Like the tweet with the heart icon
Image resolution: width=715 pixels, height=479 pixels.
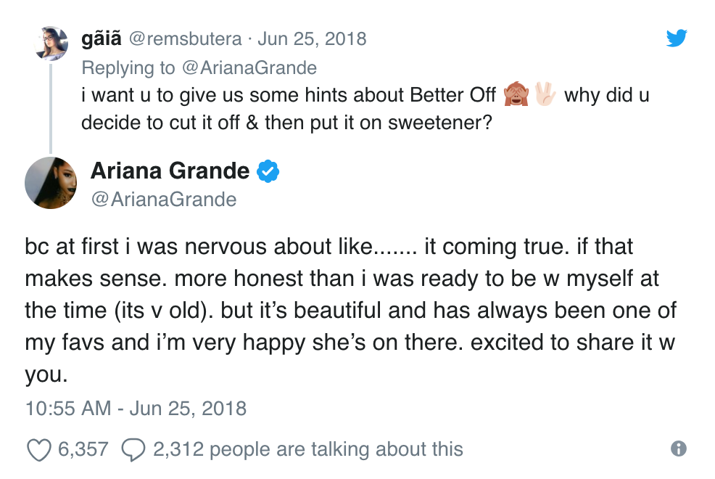coord(38,449)
